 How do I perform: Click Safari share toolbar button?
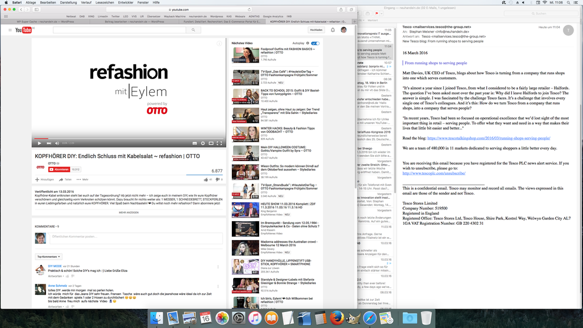(341, 9)
